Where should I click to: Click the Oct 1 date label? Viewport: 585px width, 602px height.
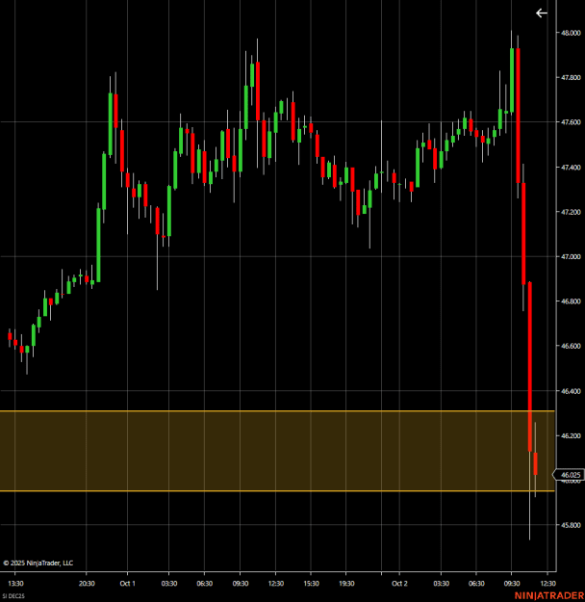pos(127,583)
